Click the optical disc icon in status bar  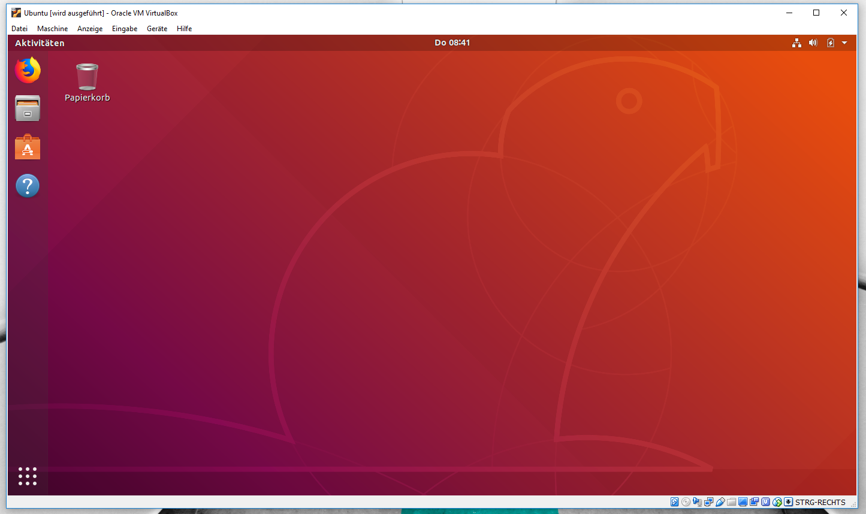pyautogui.click(x=686, y=502)
